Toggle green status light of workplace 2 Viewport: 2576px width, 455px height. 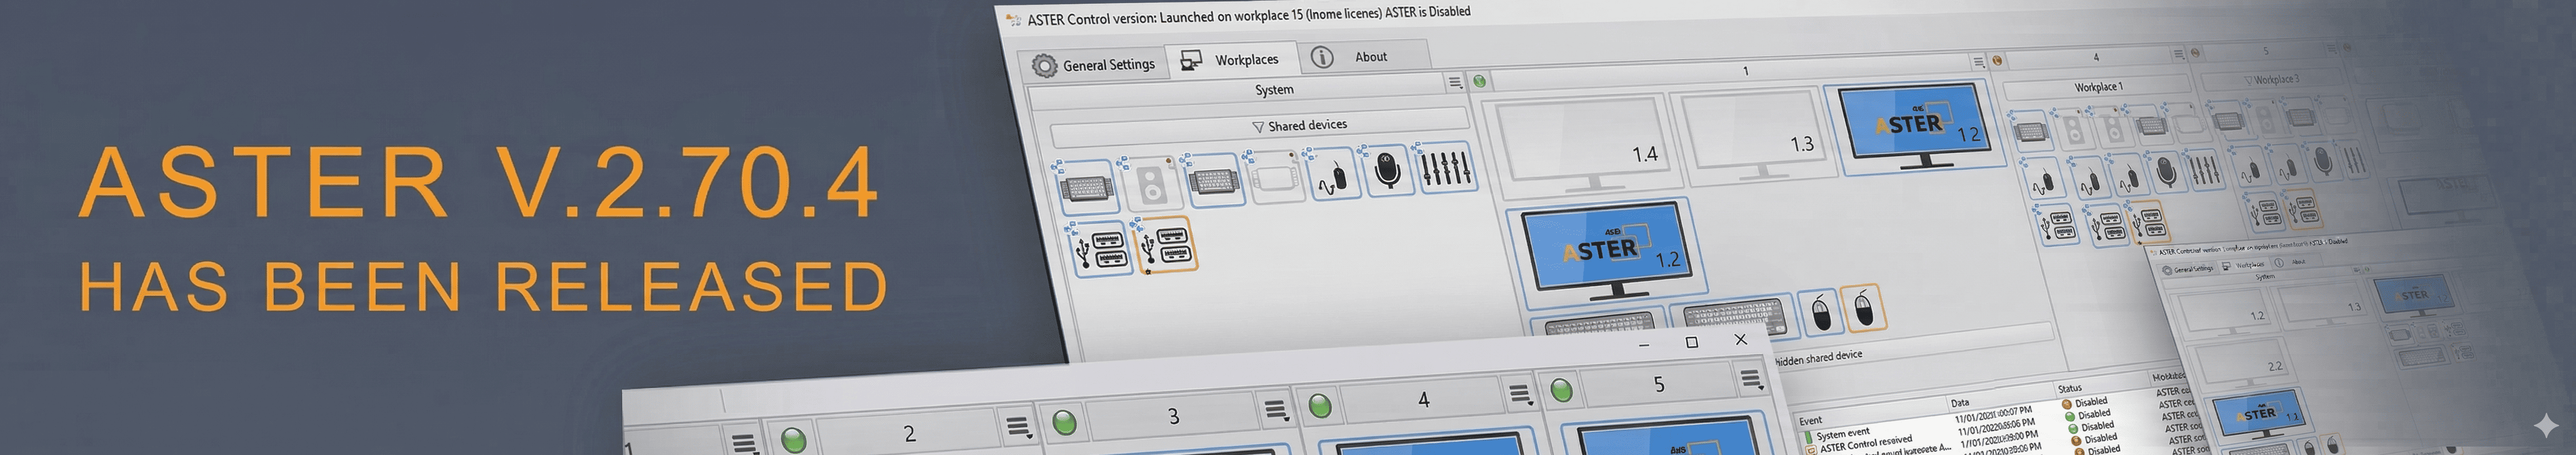[793, 439]
